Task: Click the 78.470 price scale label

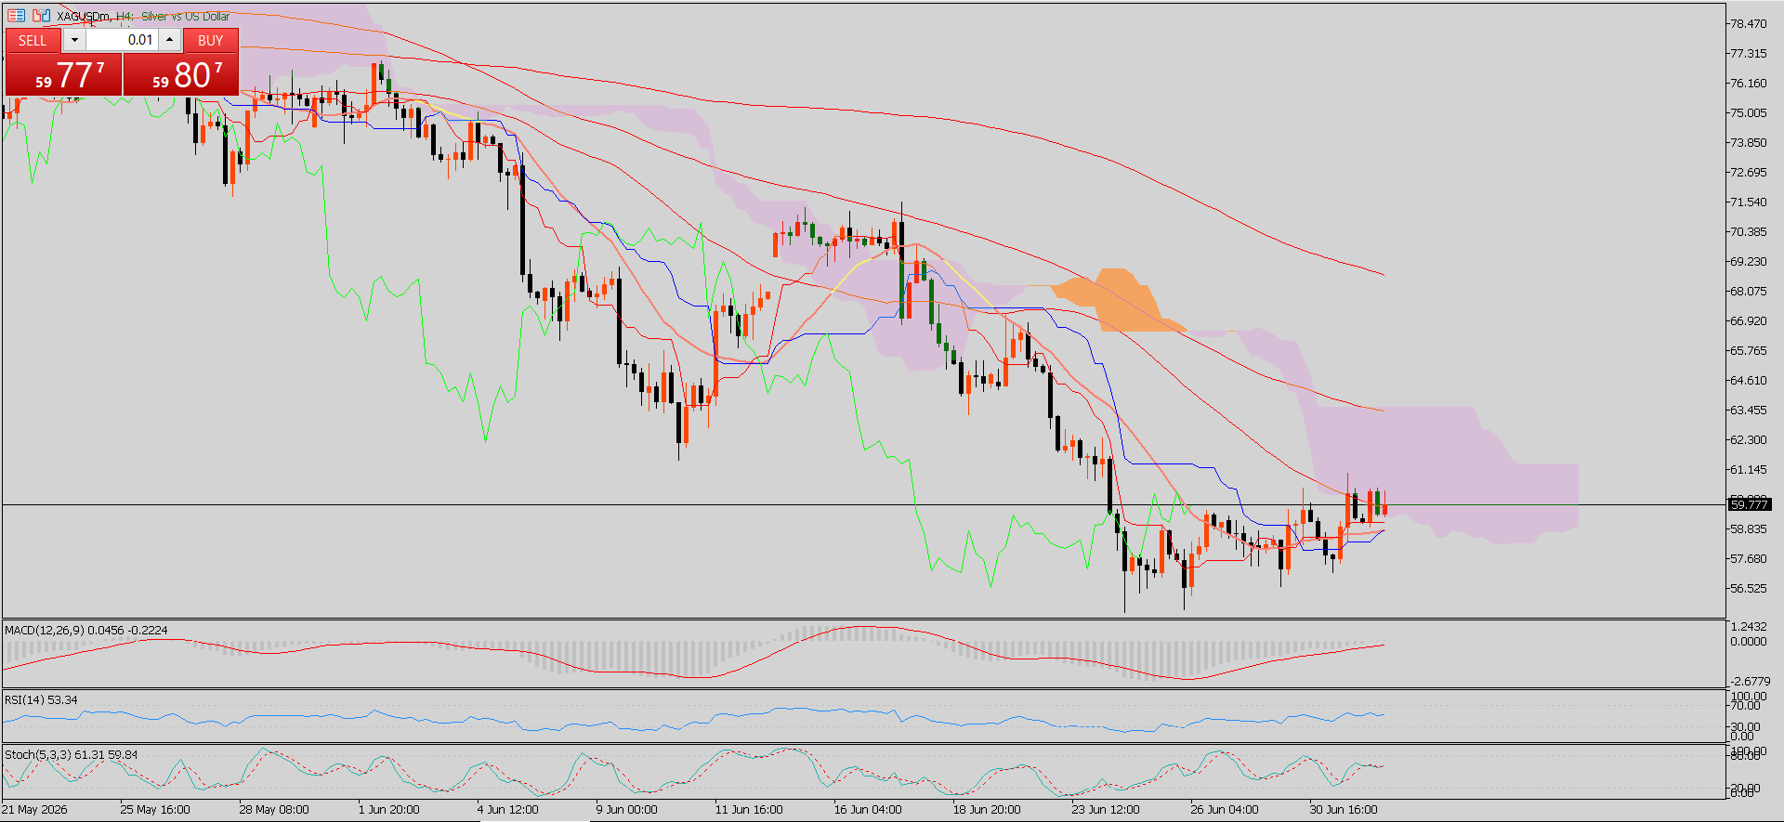Action: tap(1748, 23)
